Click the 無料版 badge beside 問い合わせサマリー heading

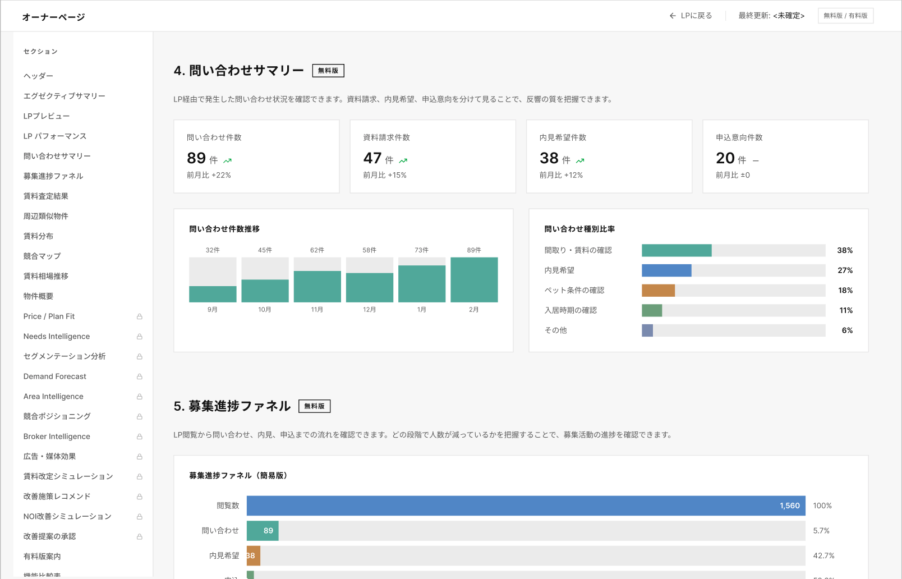(x=328, y=71)
